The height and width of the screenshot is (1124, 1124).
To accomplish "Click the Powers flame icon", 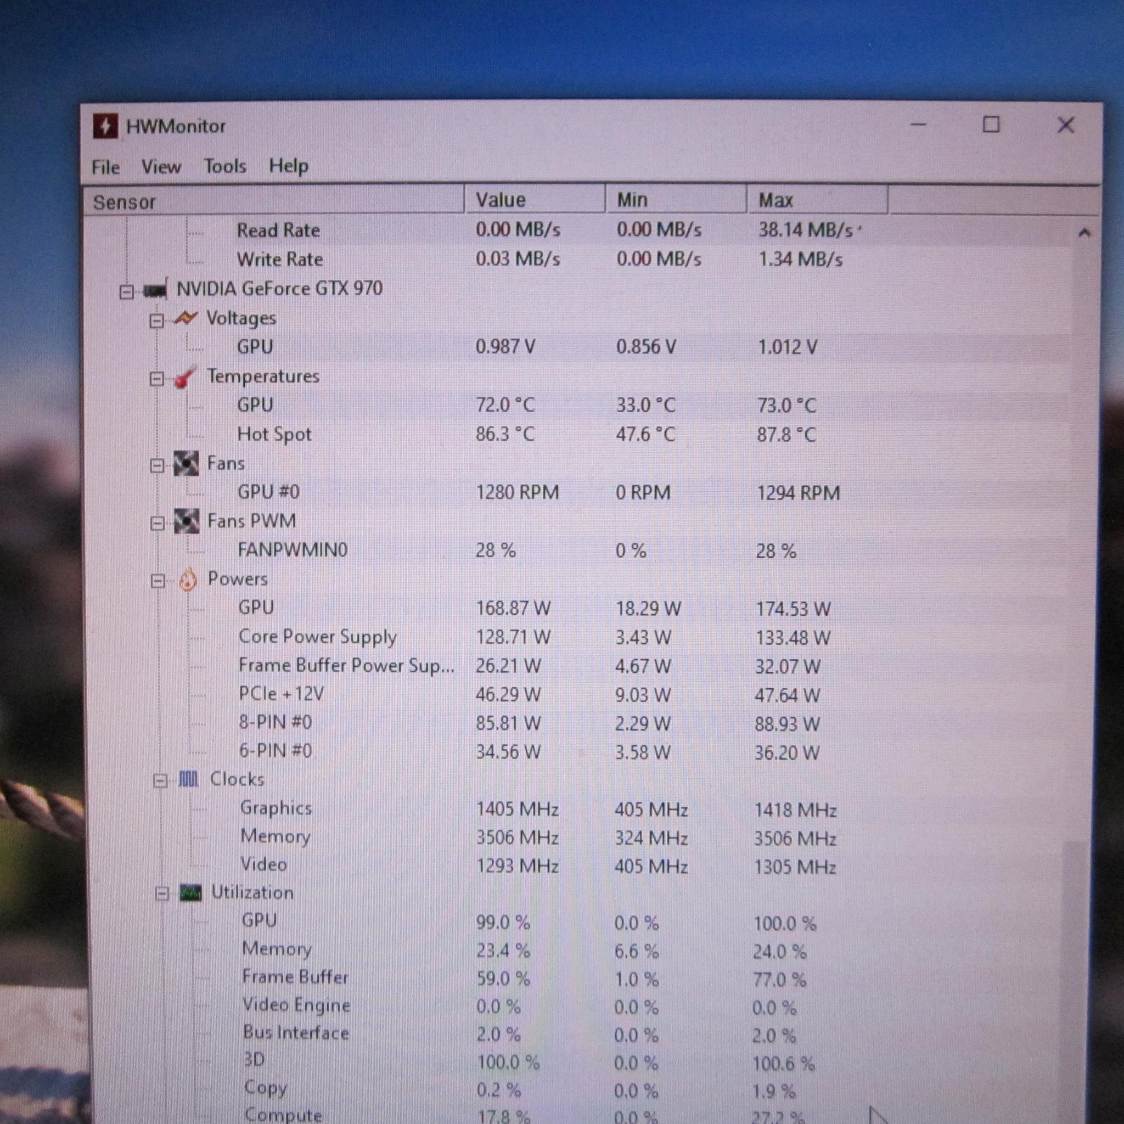I will (x=187, y=580).
